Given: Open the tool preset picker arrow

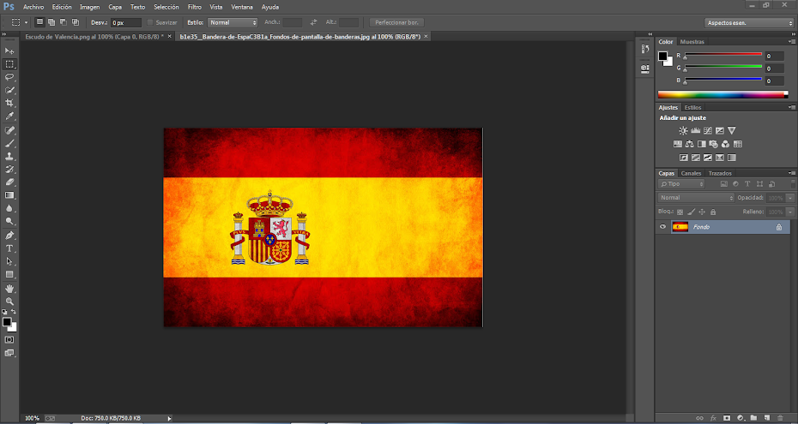Looking at the screenshot, I should pos(26,22).
